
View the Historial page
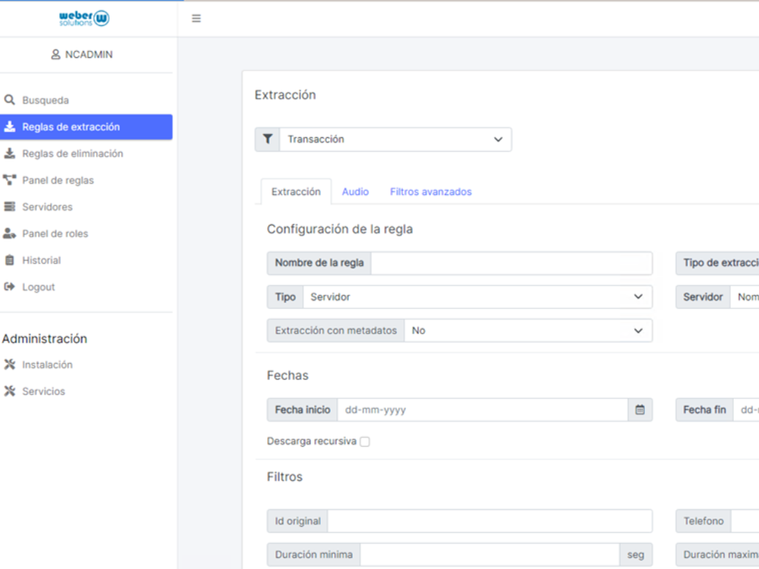point(86,260)
